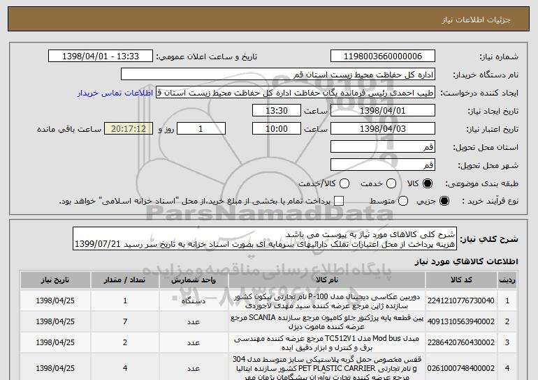This screenshot has width=538, height=380.
Task: Open the اطلاعات تماس خریدار link
Action: pyautogui.click(x=115, y=93)
